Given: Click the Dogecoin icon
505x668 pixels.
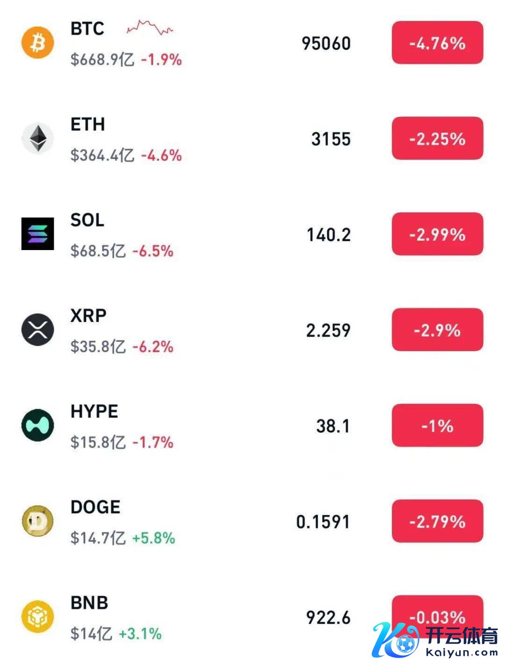Looking at the screenshot, I should [38, 521].
